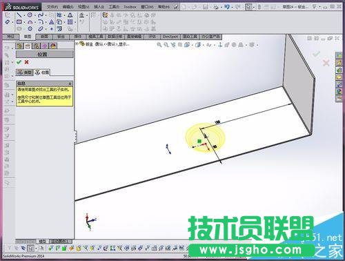Select the Corner Rectangle tool

click(19, 22)
